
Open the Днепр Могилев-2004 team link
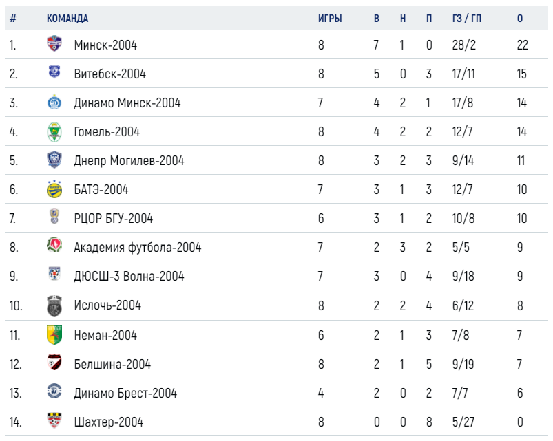(x=129, y=160)
